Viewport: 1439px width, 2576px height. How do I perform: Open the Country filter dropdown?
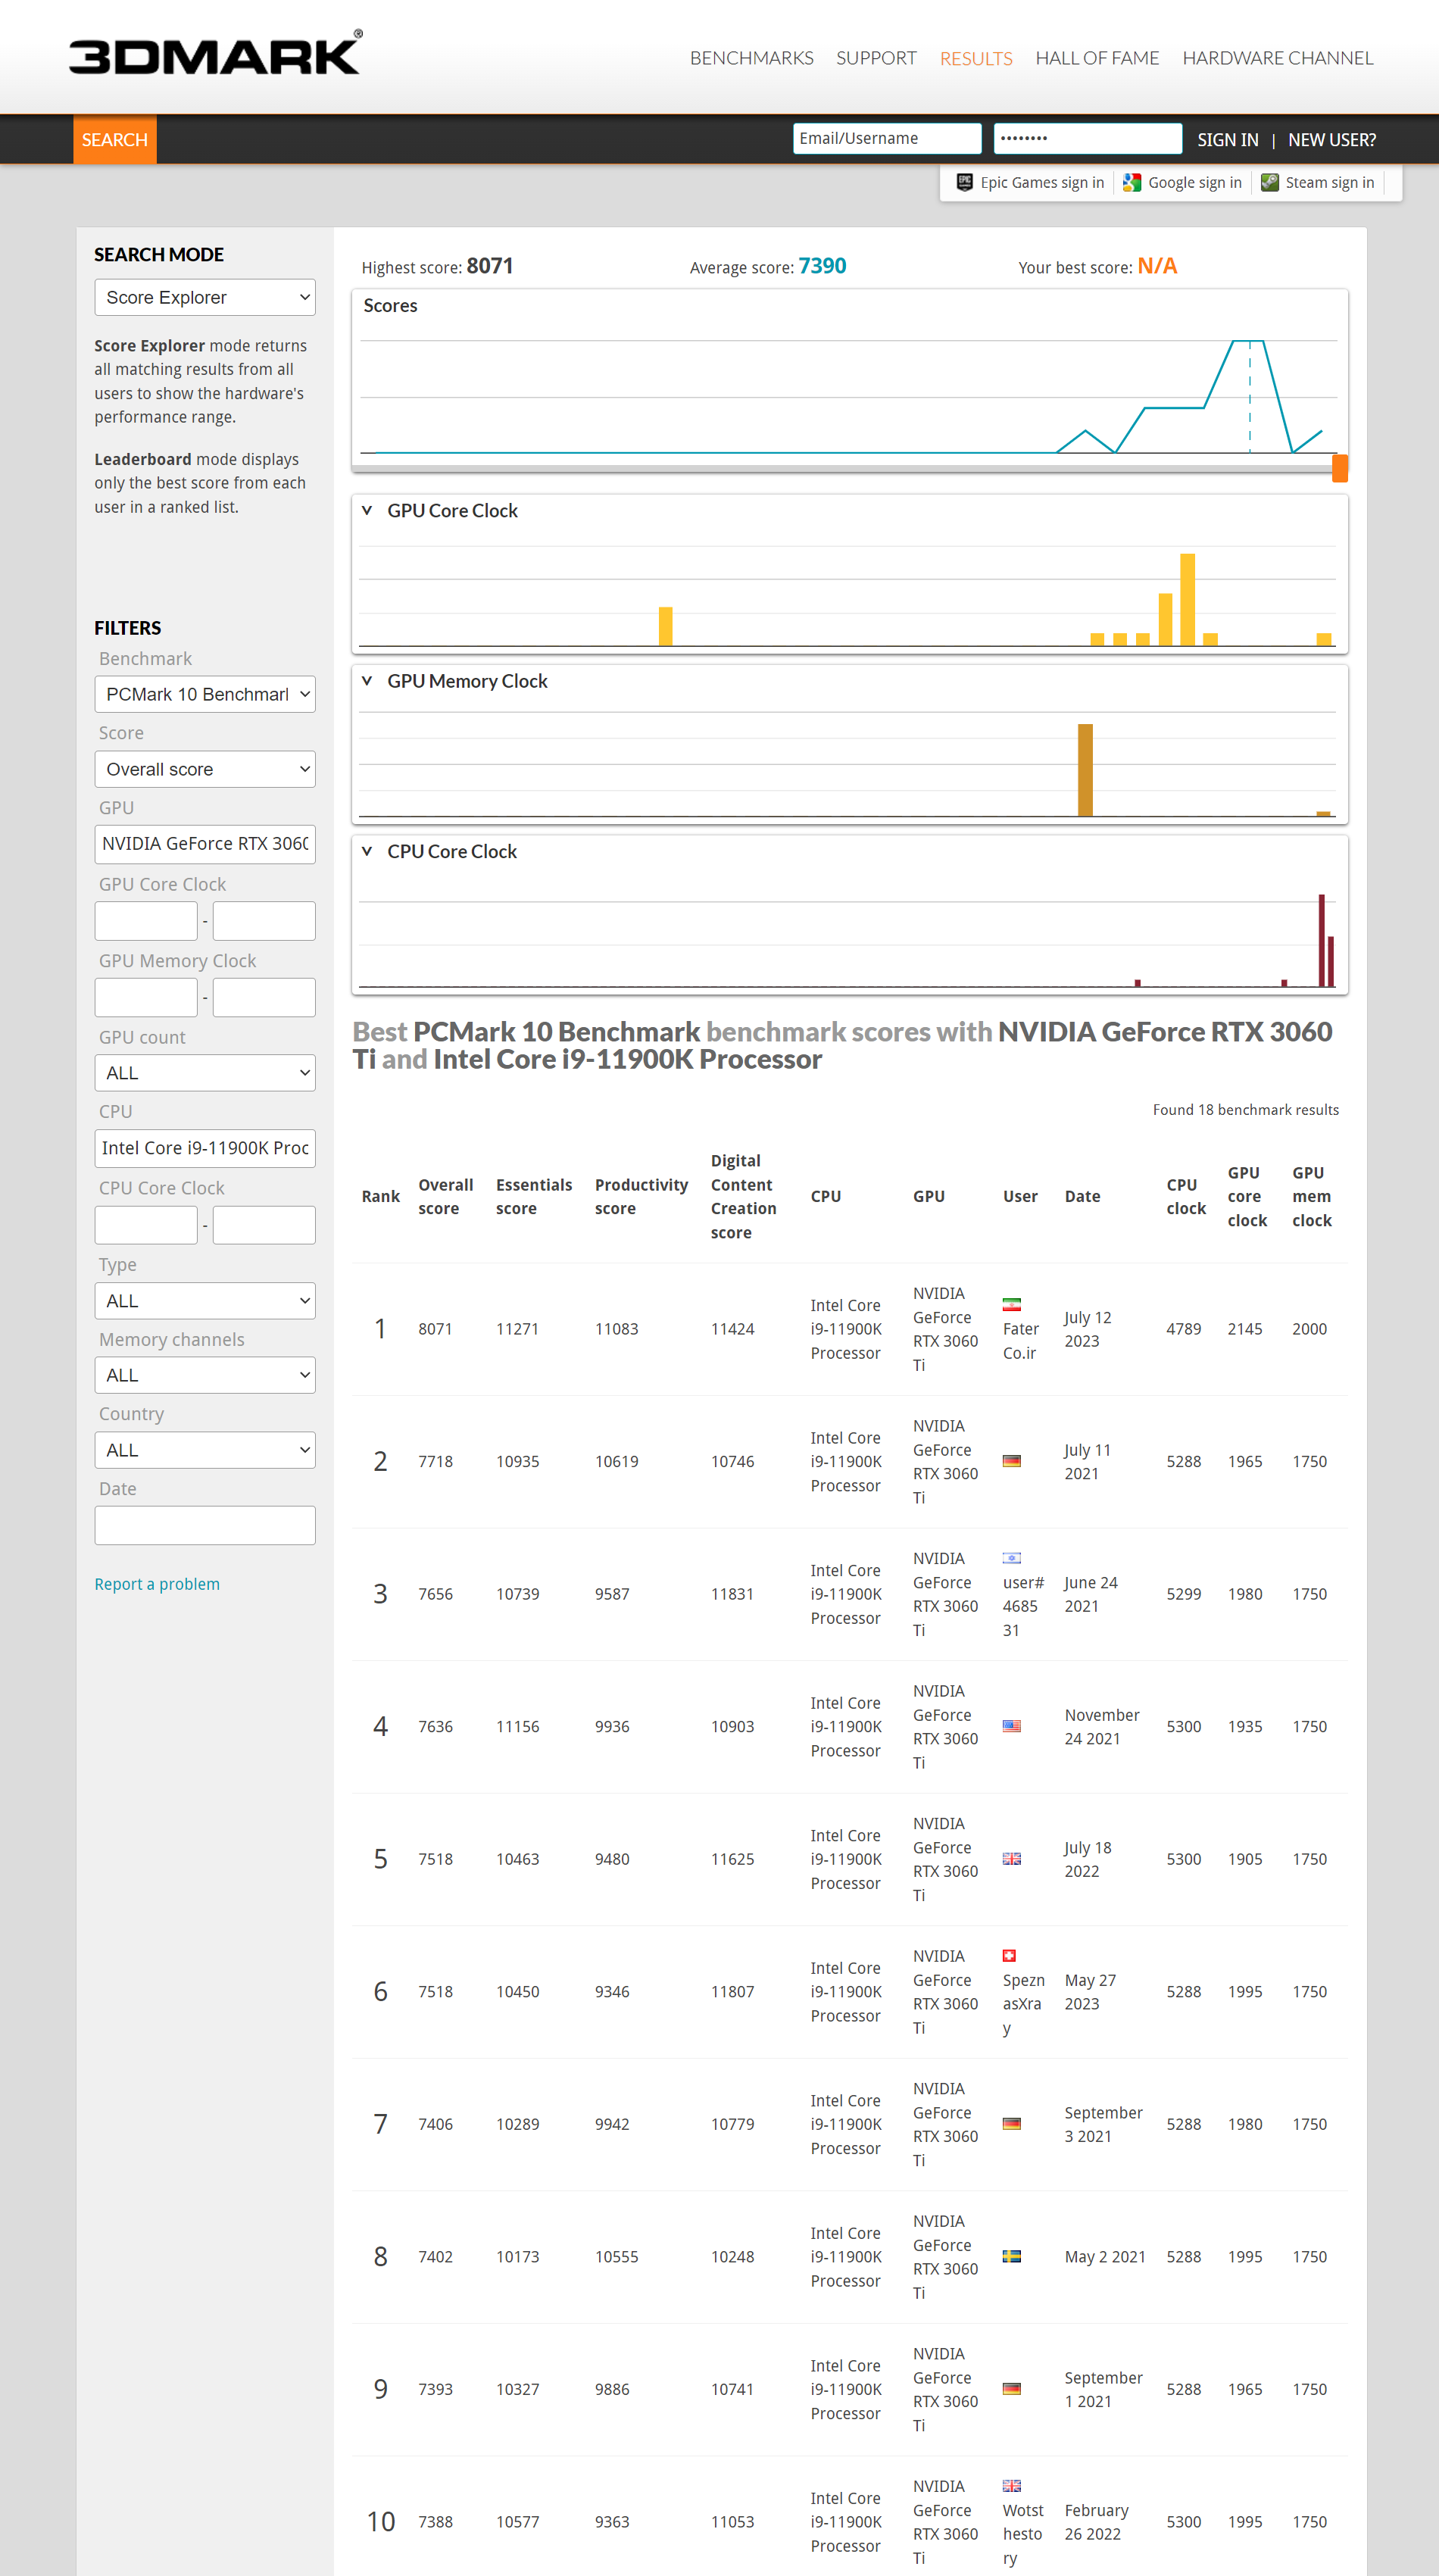205,1450
